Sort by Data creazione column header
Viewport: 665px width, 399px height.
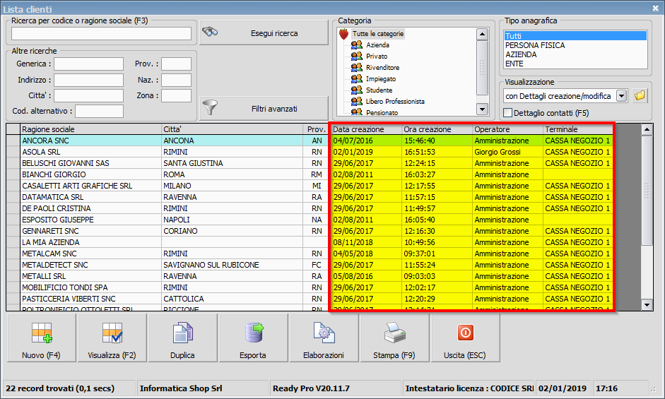[366, 129]
